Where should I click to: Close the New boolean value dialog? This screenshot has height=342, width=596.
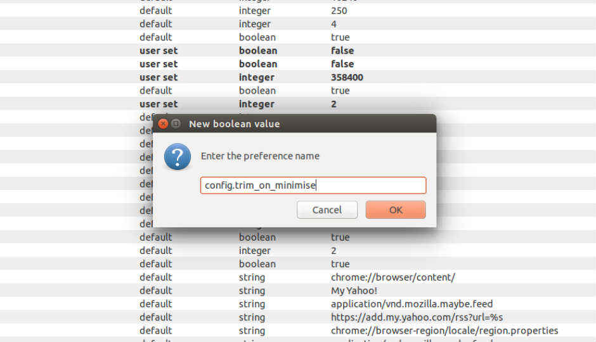click(163, 123)
